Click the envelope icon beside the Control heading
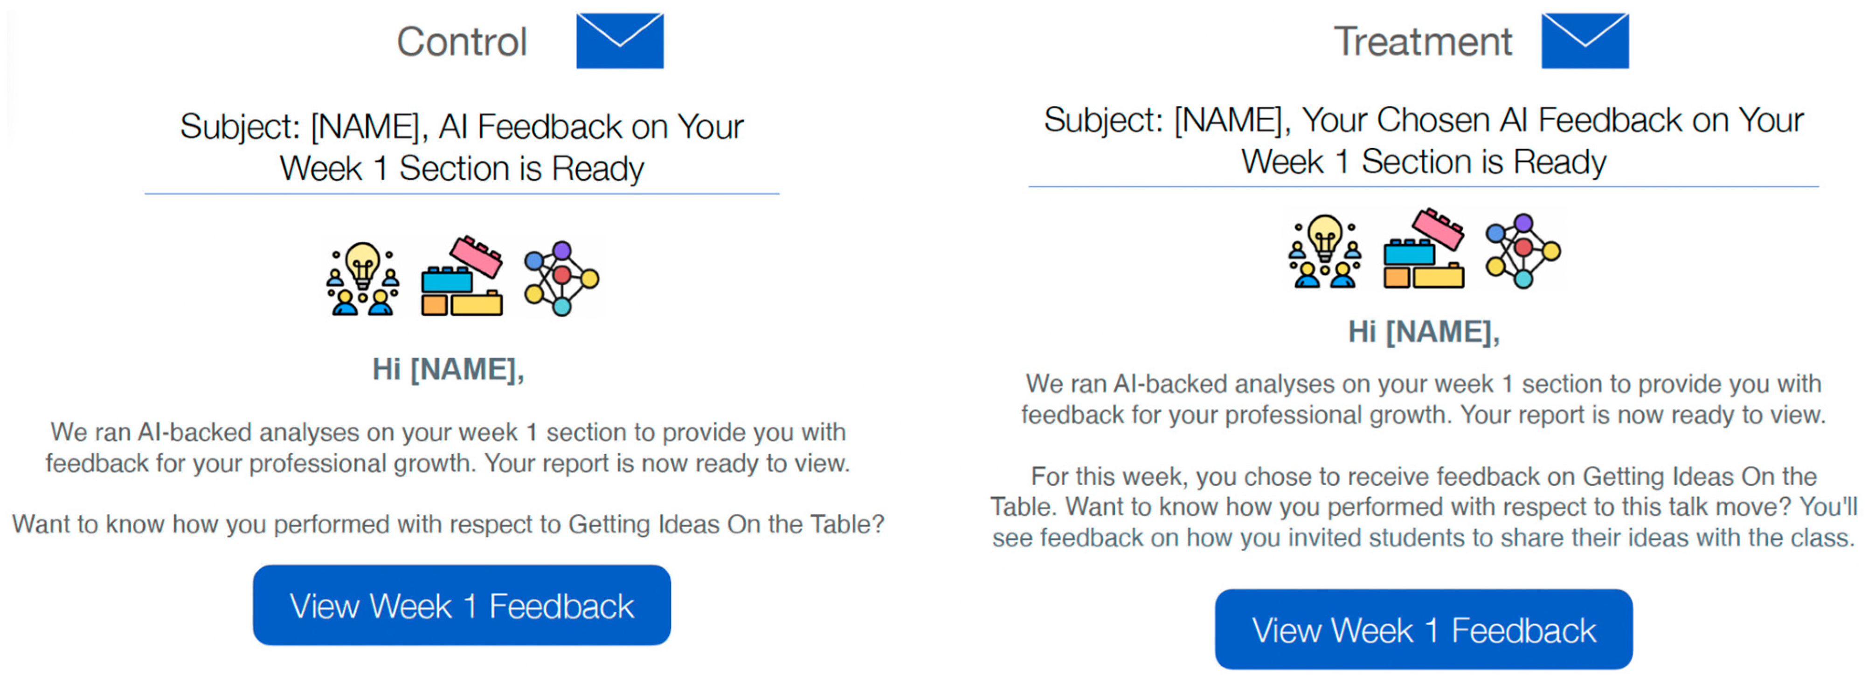 pyautogui.click(x=619, y=41)
